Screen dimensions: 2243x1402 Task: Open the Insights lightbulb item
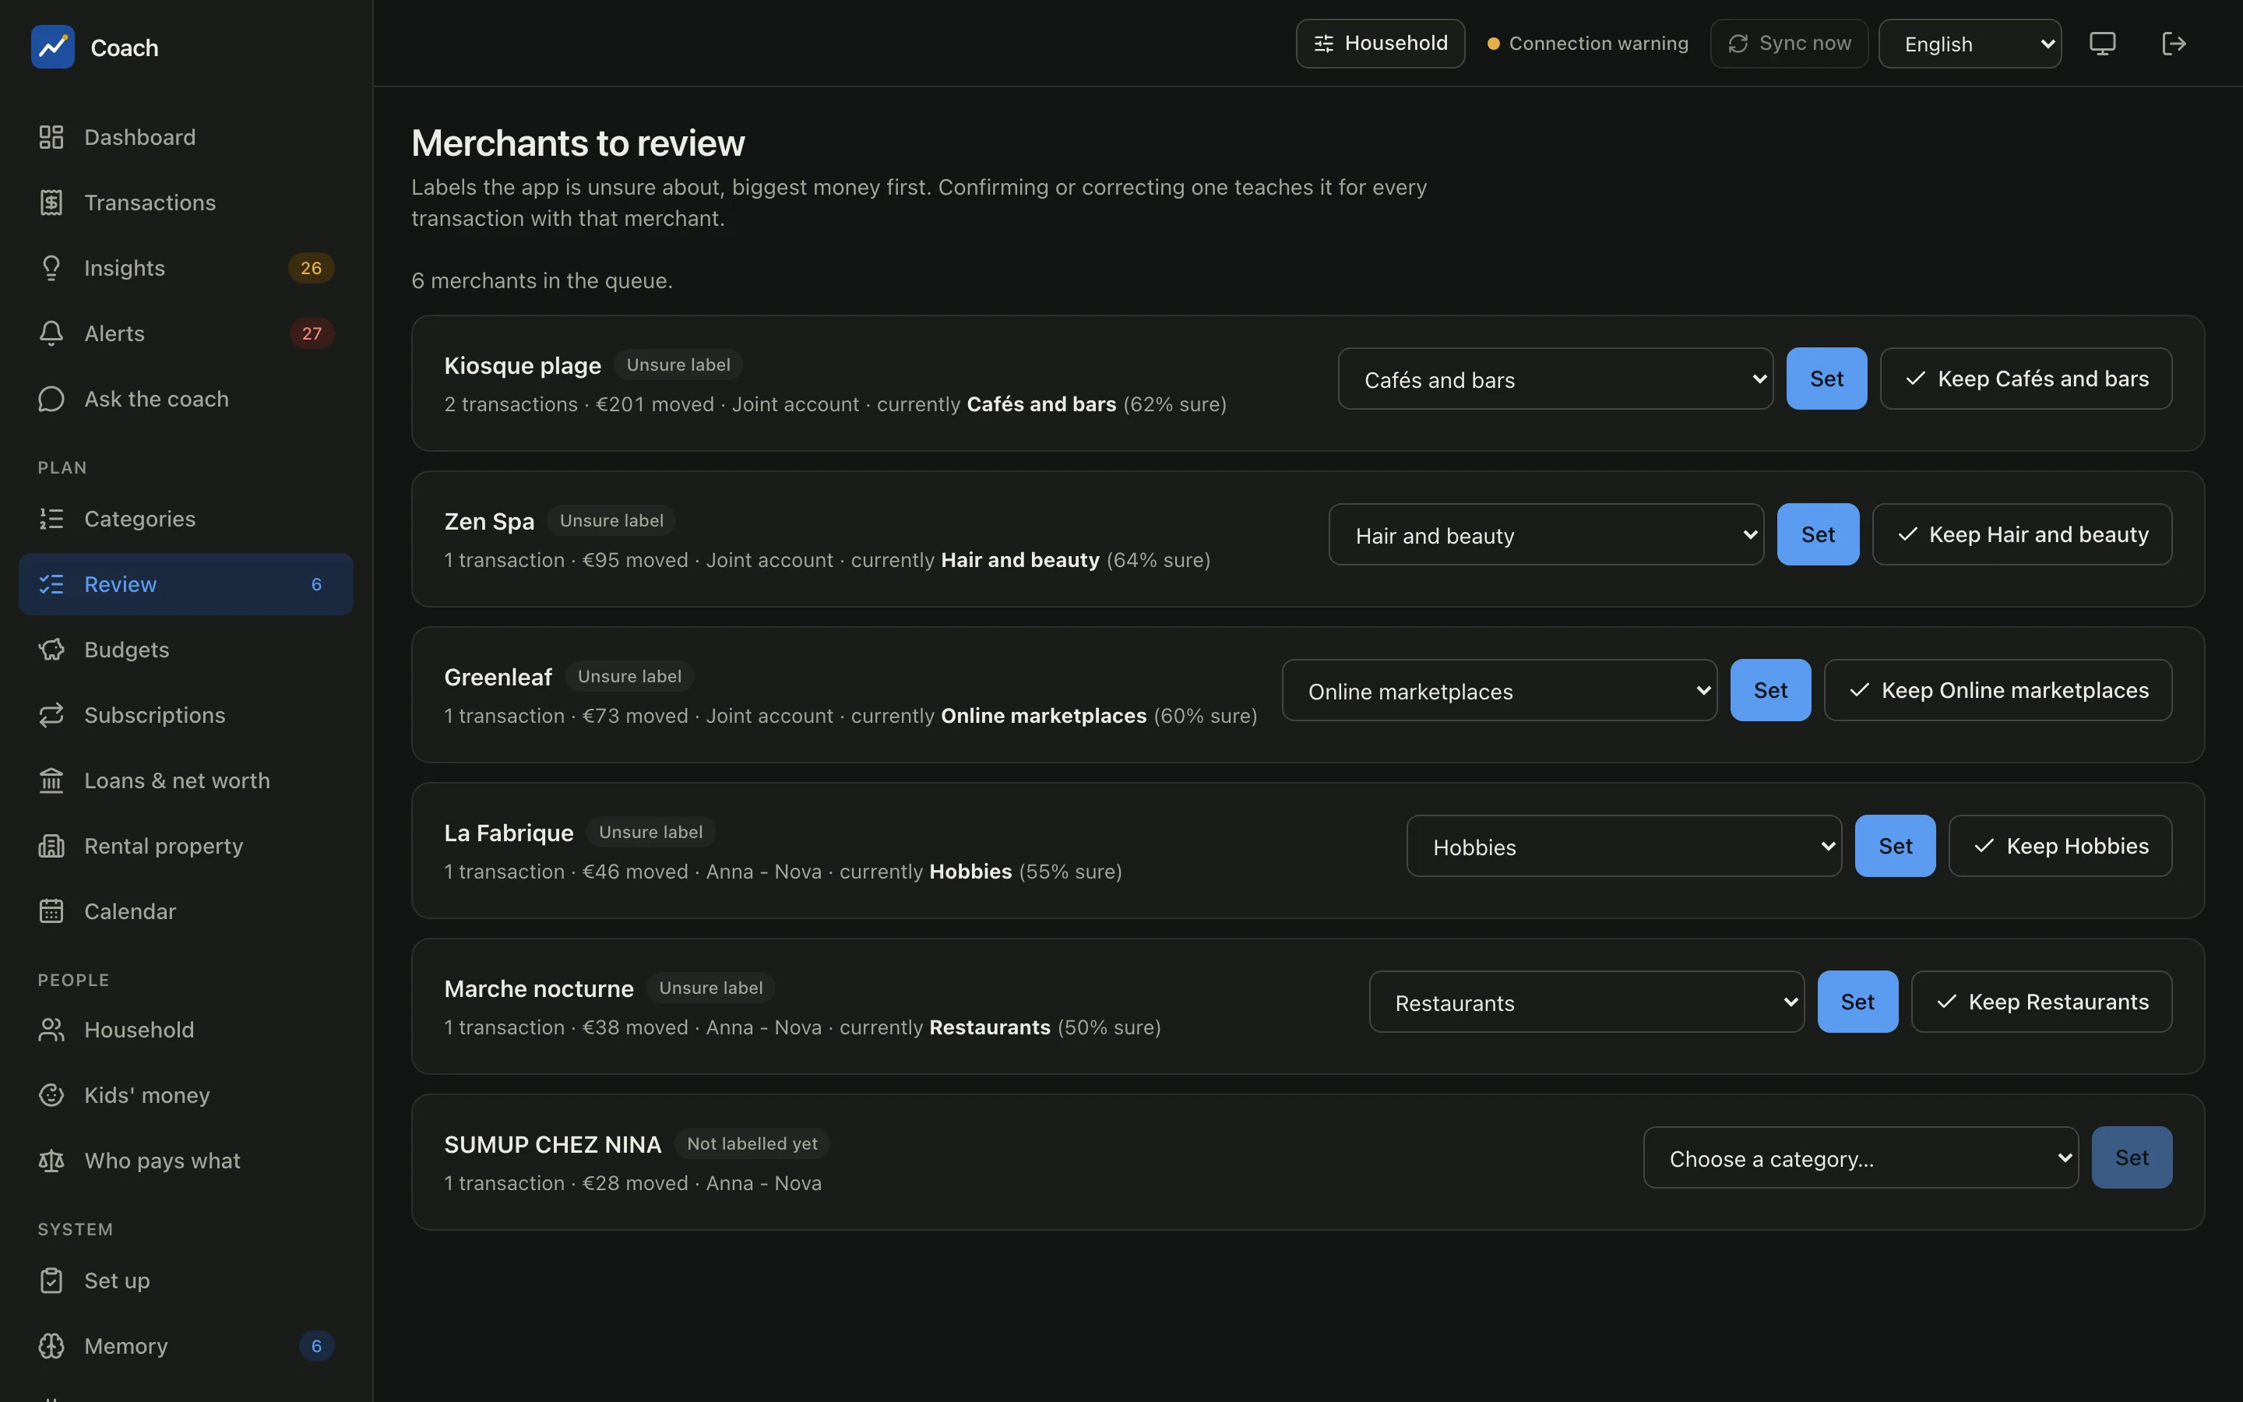click(x=185, y=268)
